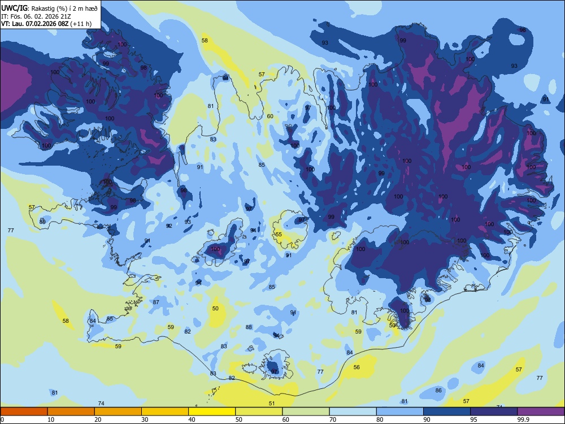
Task: Click the 10–20 orange legend swatch
Action: (71, 412)
